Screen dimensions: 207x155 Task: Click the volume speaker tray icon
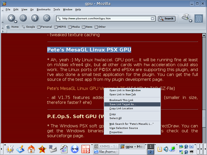tap(166, 149)
